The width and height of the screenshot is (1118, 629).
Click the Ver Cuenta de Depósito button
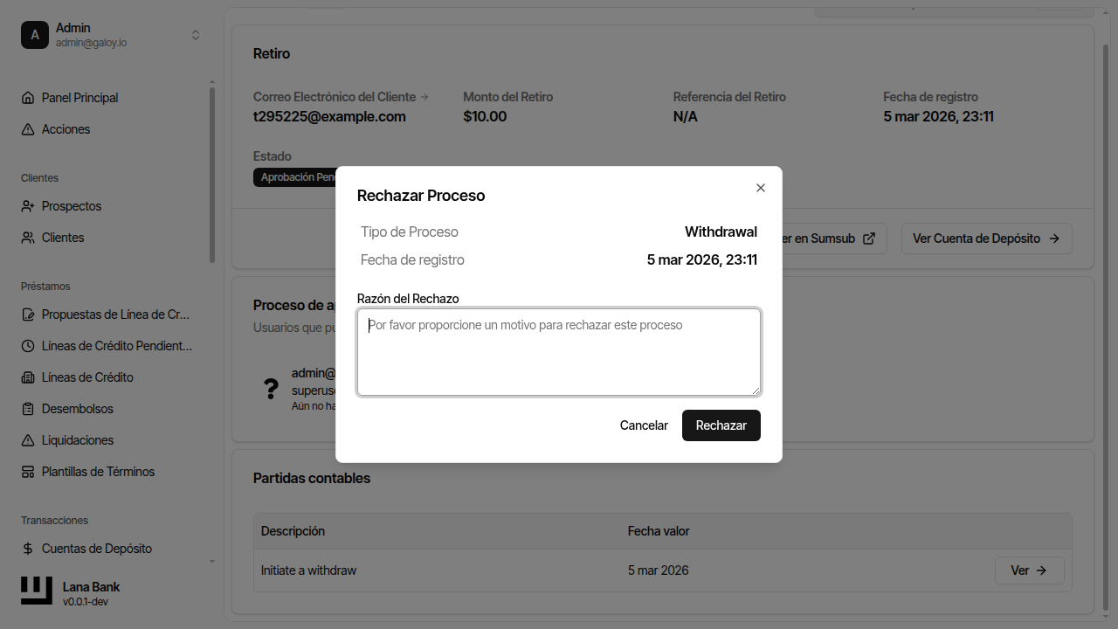tap(986, 238)
